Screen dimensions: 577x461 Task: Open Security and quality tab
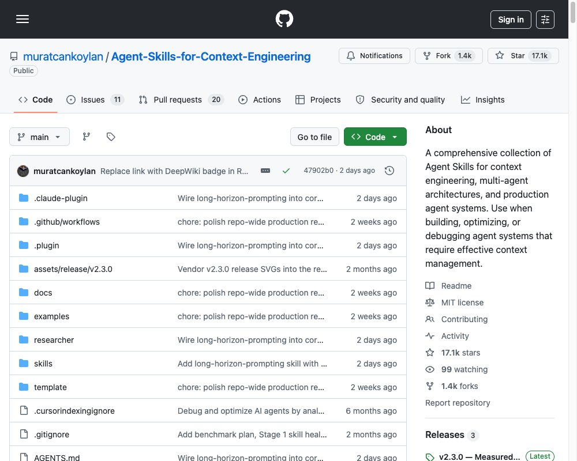(x=400, y=100)
